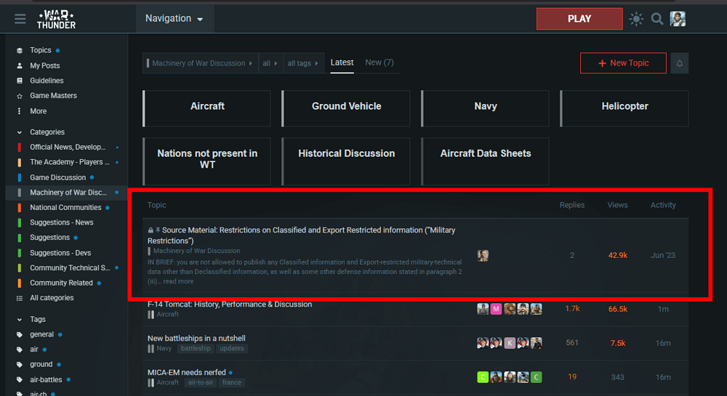
Task: Open Historical Discussion subcategory
Action: [346, 161]
